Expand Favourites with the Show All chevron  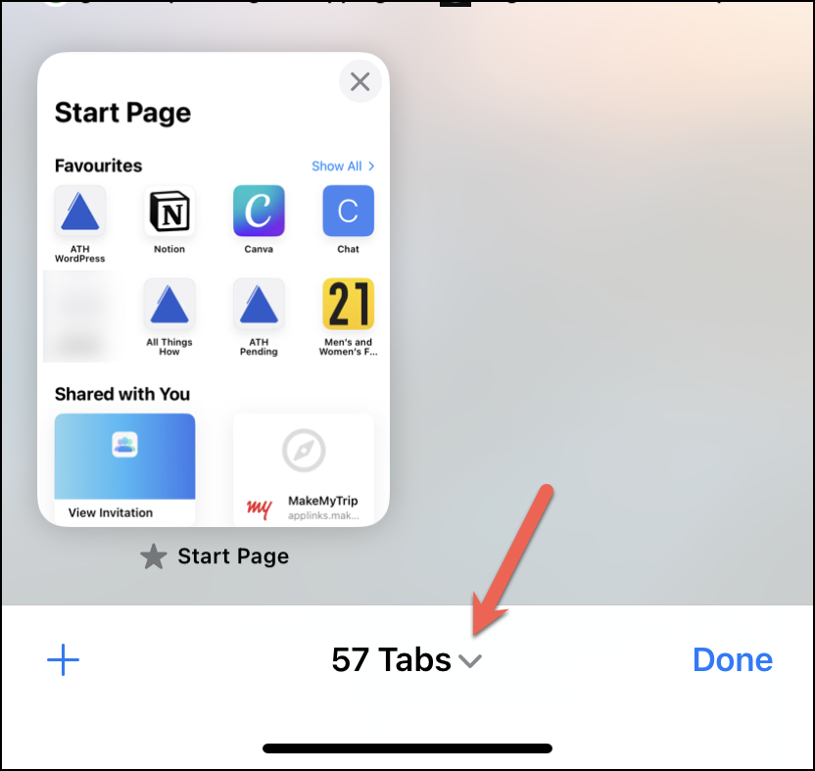tap(371, 167)
